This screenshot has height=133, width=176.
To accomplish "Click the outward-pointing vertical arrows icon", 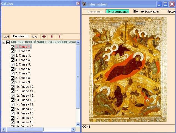I will point(52,37).
